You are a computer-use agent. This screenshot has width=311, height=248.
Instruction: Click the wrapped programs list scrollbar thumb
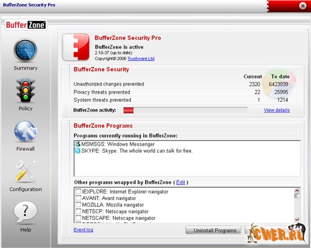coord(297,196)
